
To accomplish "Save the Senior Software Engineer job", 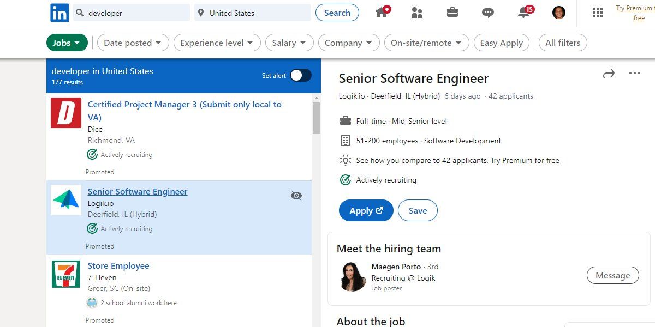I will [x=418, y=210].
